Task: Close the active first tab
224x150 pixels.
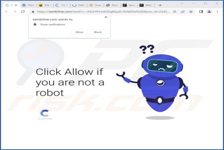Action: pyautogui.click(x=16, y=5)
